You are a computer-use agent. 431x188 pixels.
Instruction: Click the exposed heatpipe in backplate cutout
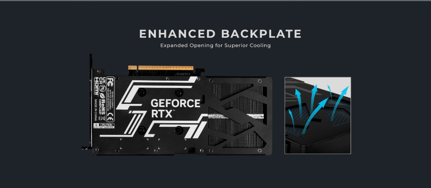coord(236,116)
